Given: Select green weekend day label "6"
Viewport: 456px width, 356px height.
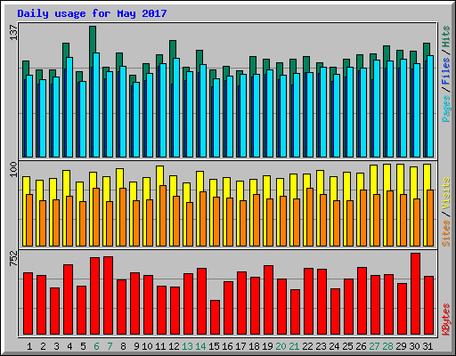Looking at the screenshot, I should click(x=96, y=346).
